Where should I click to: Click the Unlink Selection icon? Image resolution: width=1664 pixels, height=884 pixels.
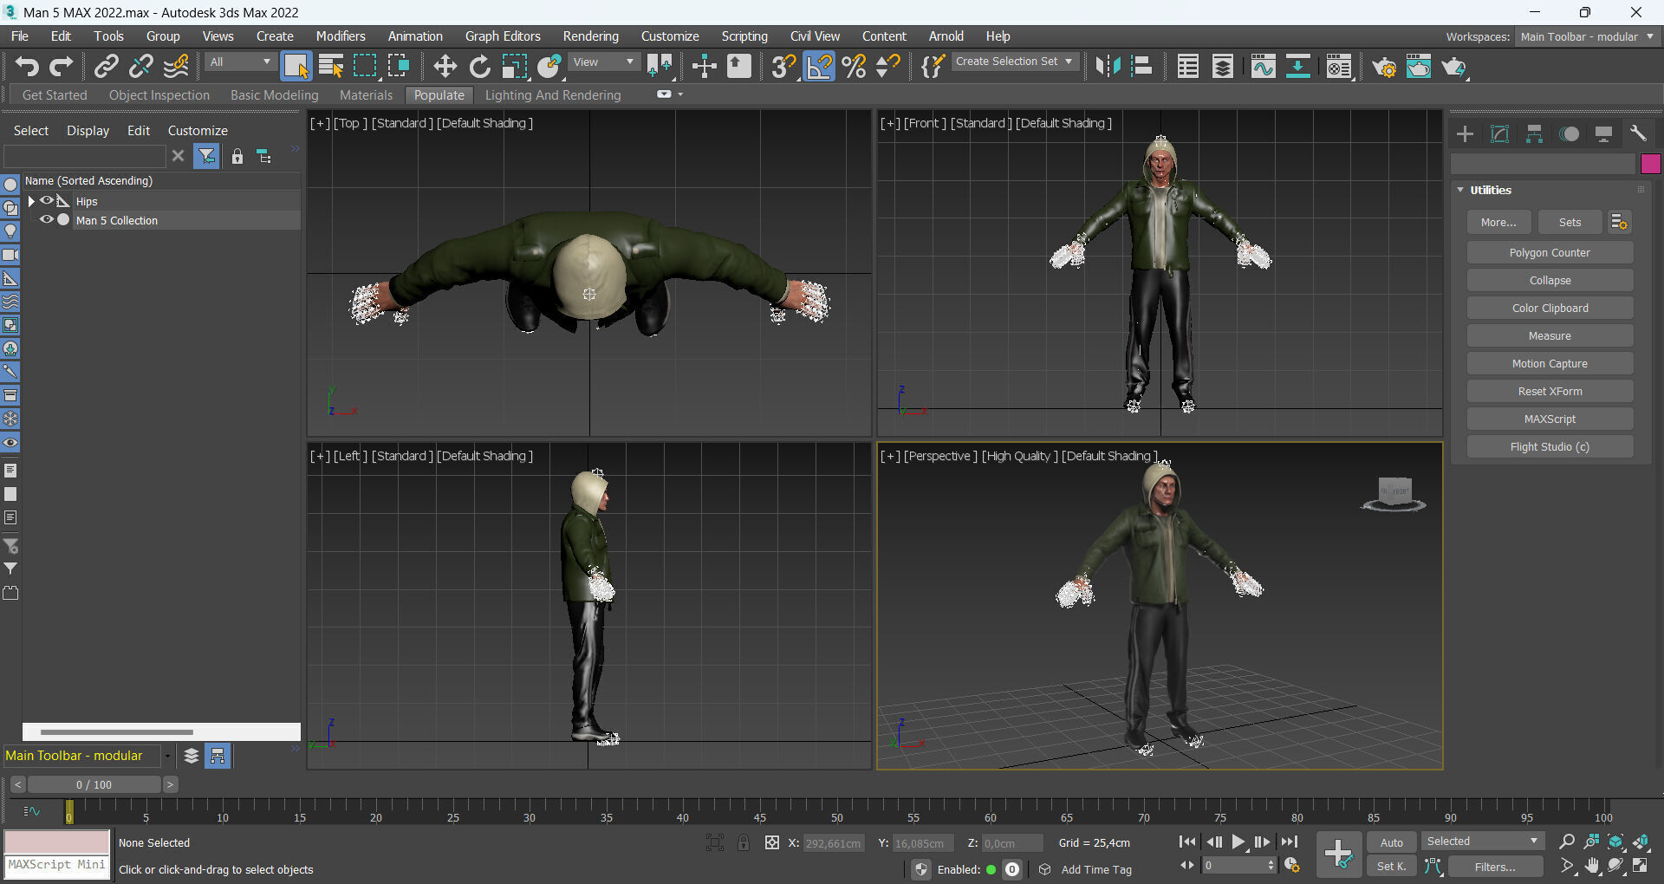[x=140, y=67]
